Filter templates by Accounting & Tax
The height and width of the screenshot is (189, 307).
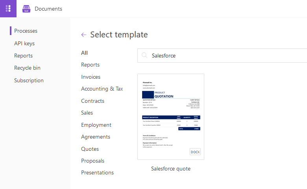click(102, 89)
